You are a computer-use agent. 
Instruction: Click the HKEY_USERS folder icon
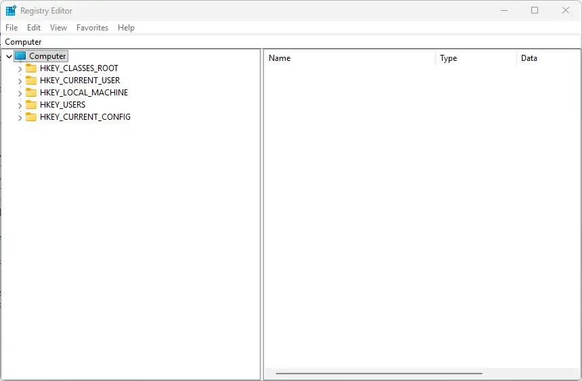(x=31, y=105)
